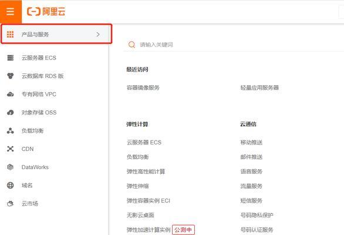Open 号码认证服务 link
Screen dimensions: 344x235
pos(257,230)
